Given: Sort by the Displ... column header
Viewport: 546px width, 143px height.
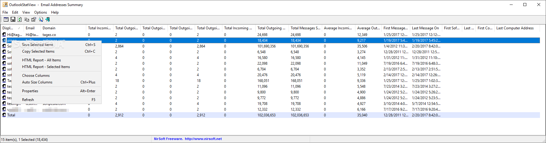Looking at the screenshot, I should pyautogui.click(x=12, y=28).
